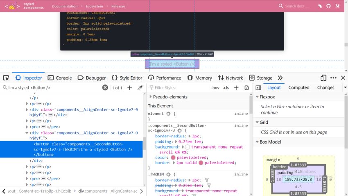348x196 pixels.
Task: Open the sidebar tabs dropdown arrow
Action: point(345,88)
